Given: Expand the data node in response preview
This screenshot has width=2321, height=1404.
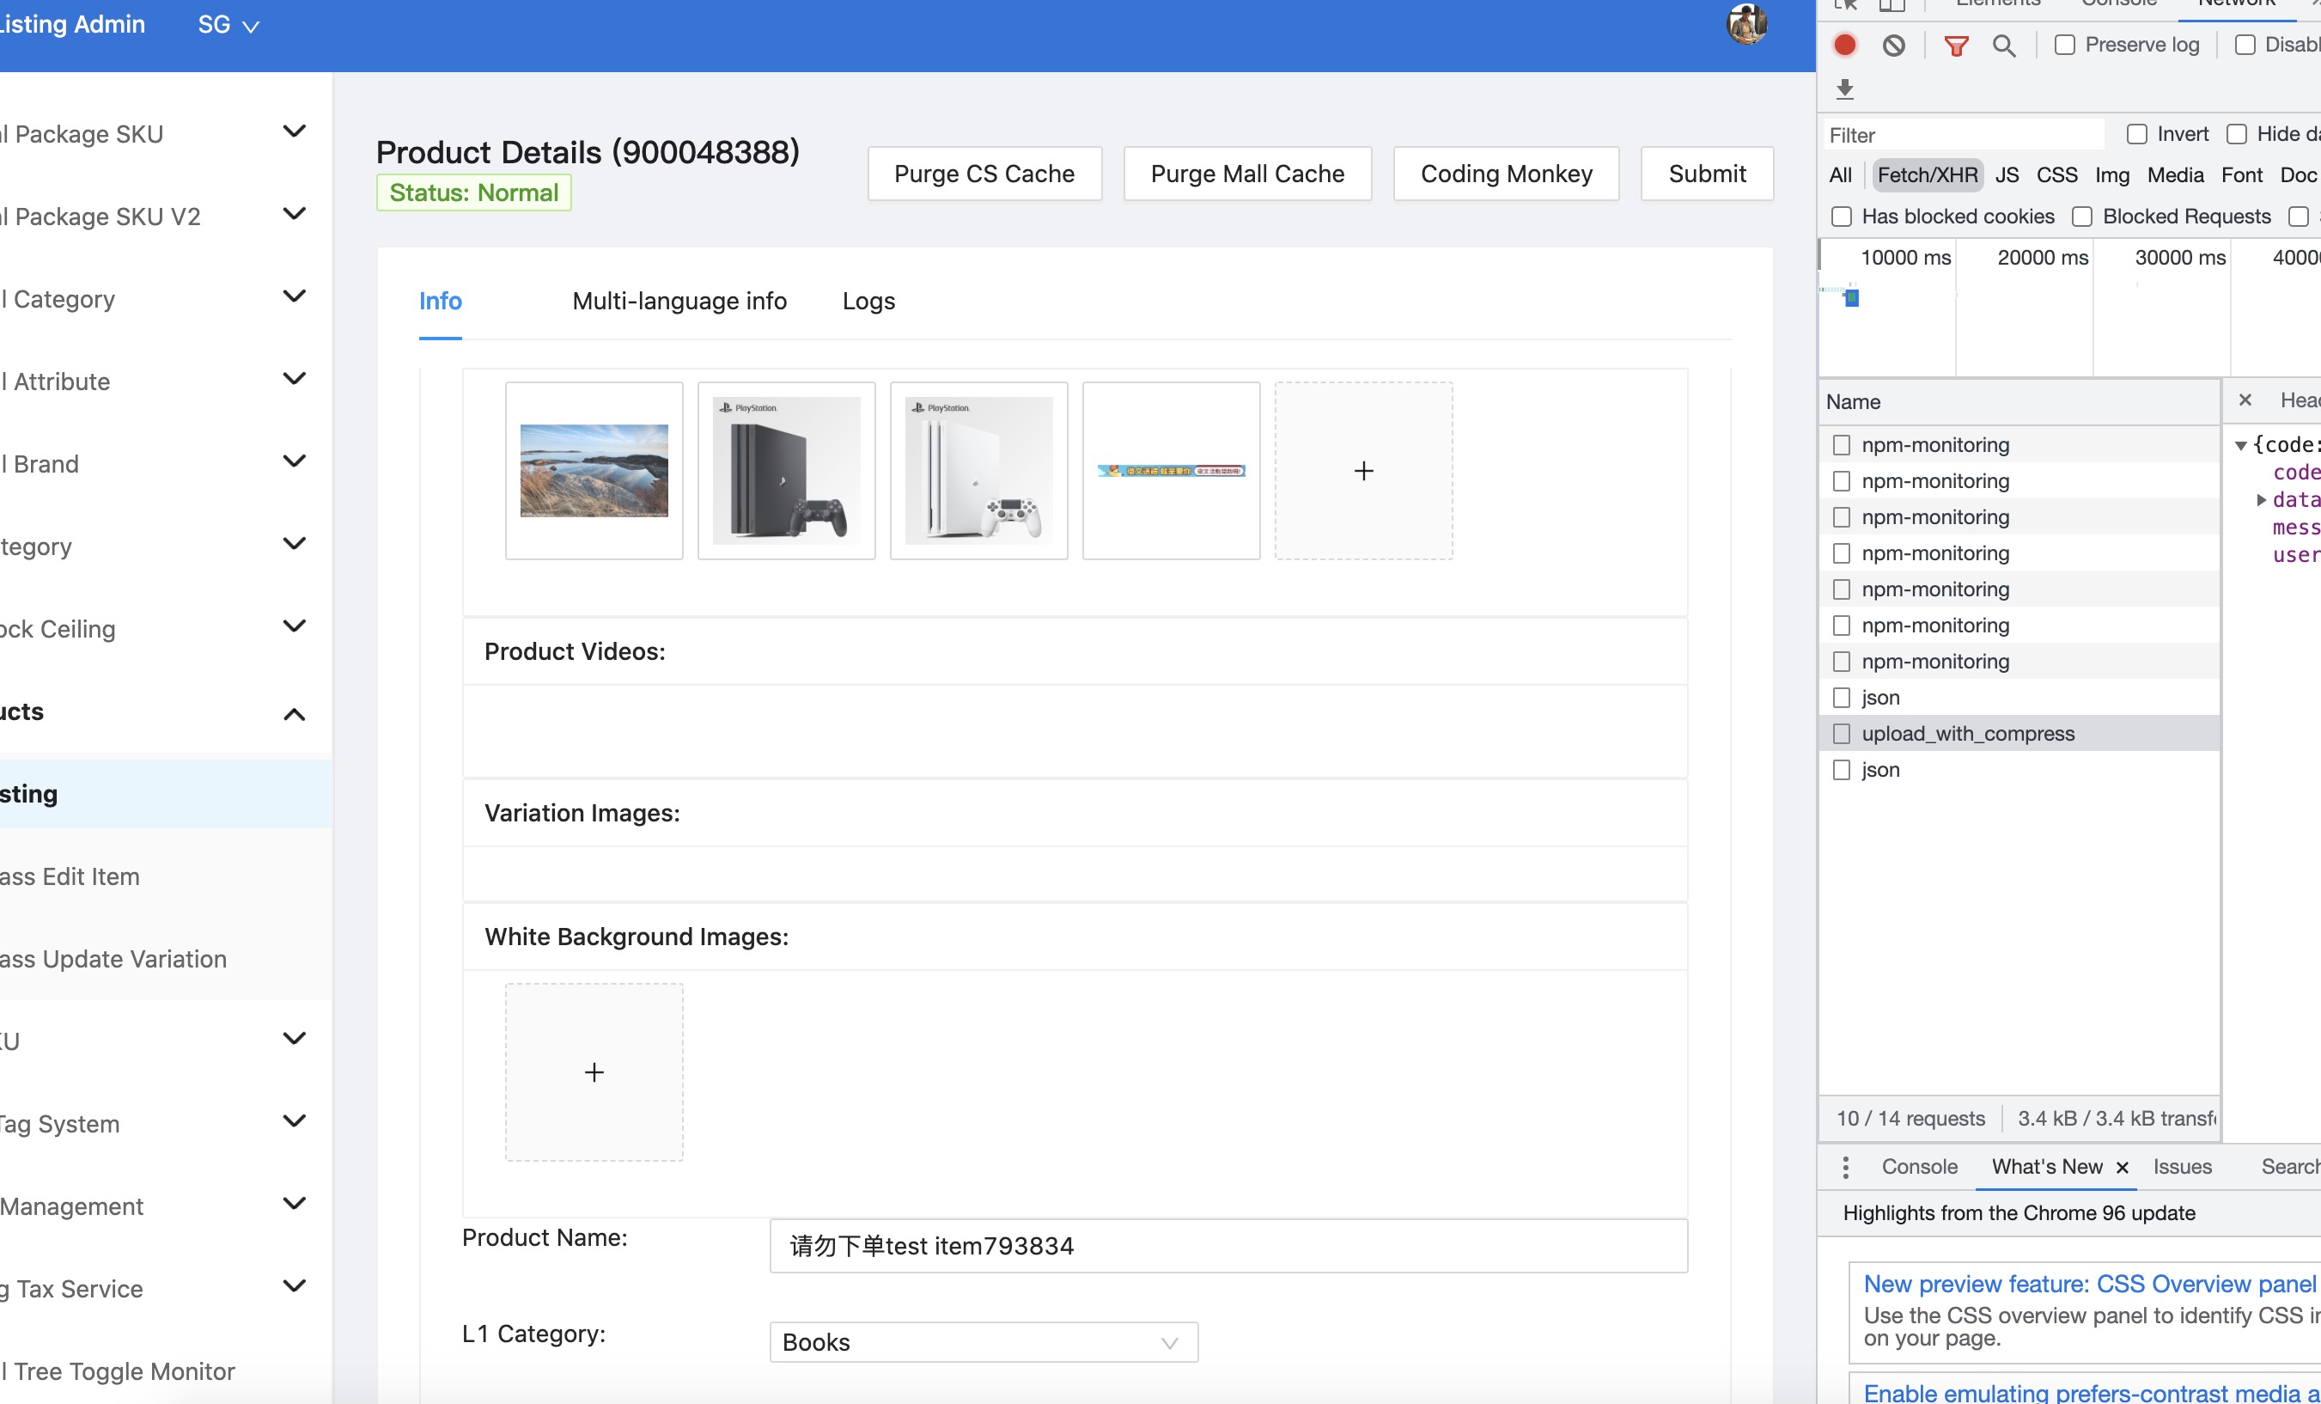Looking at the screenshot, I should pos(2260,500).
